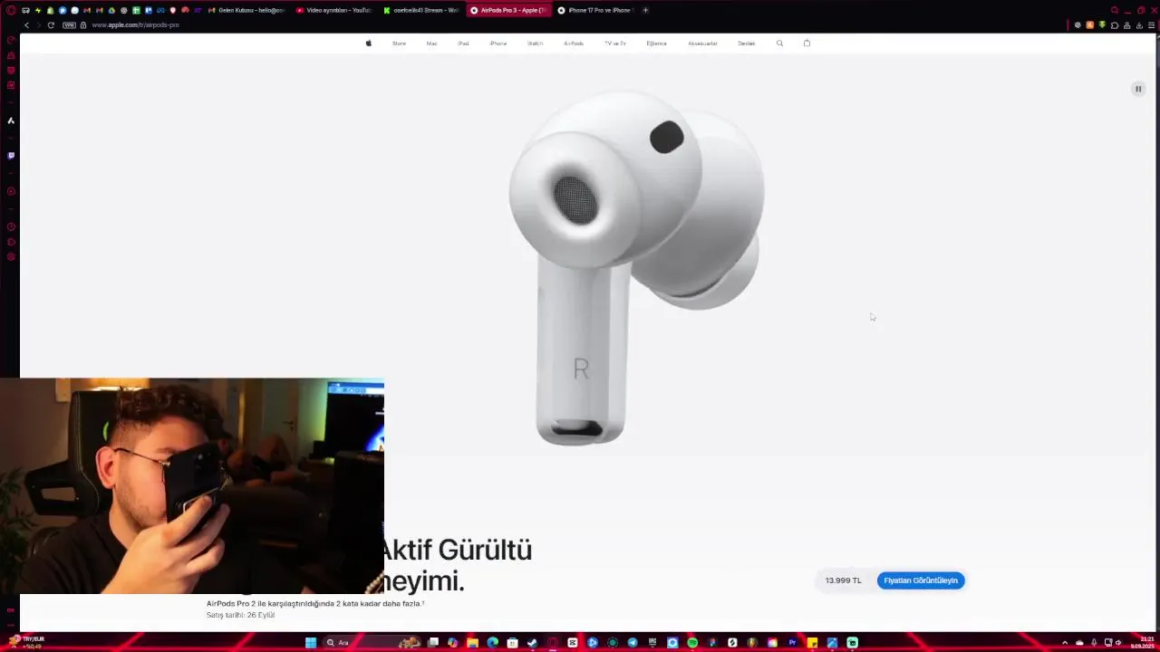This screenshot has width=1160, height=652.
Task: Toggle the VPN badge in address bar
Action: coord(70,25)
